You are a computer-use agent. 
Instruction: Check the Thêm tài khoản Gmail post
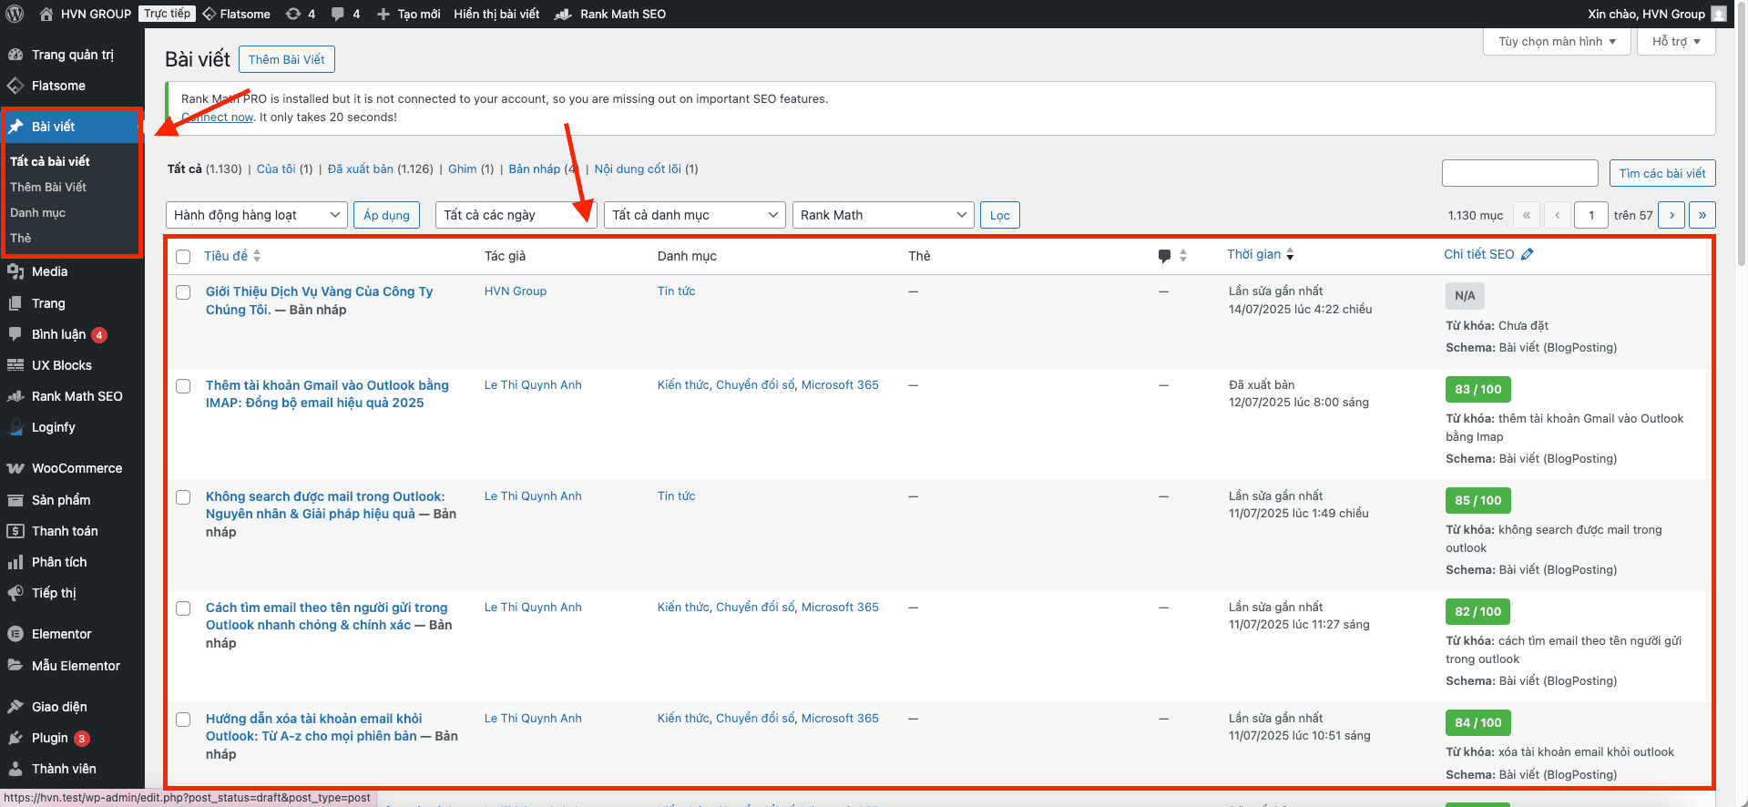pos(183,386)
